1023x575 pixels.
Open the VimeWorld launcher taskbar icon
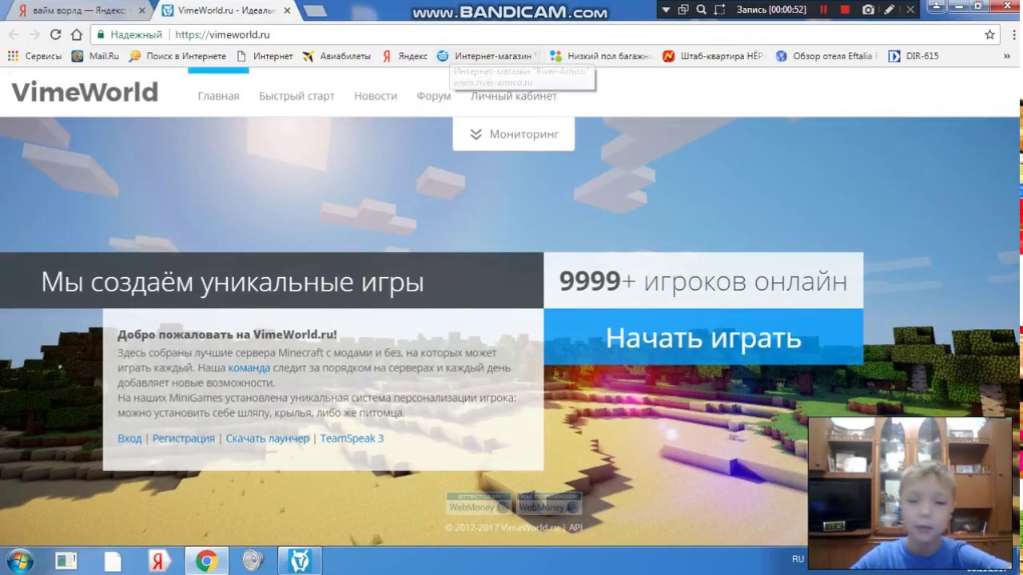[x=300, y=561]
